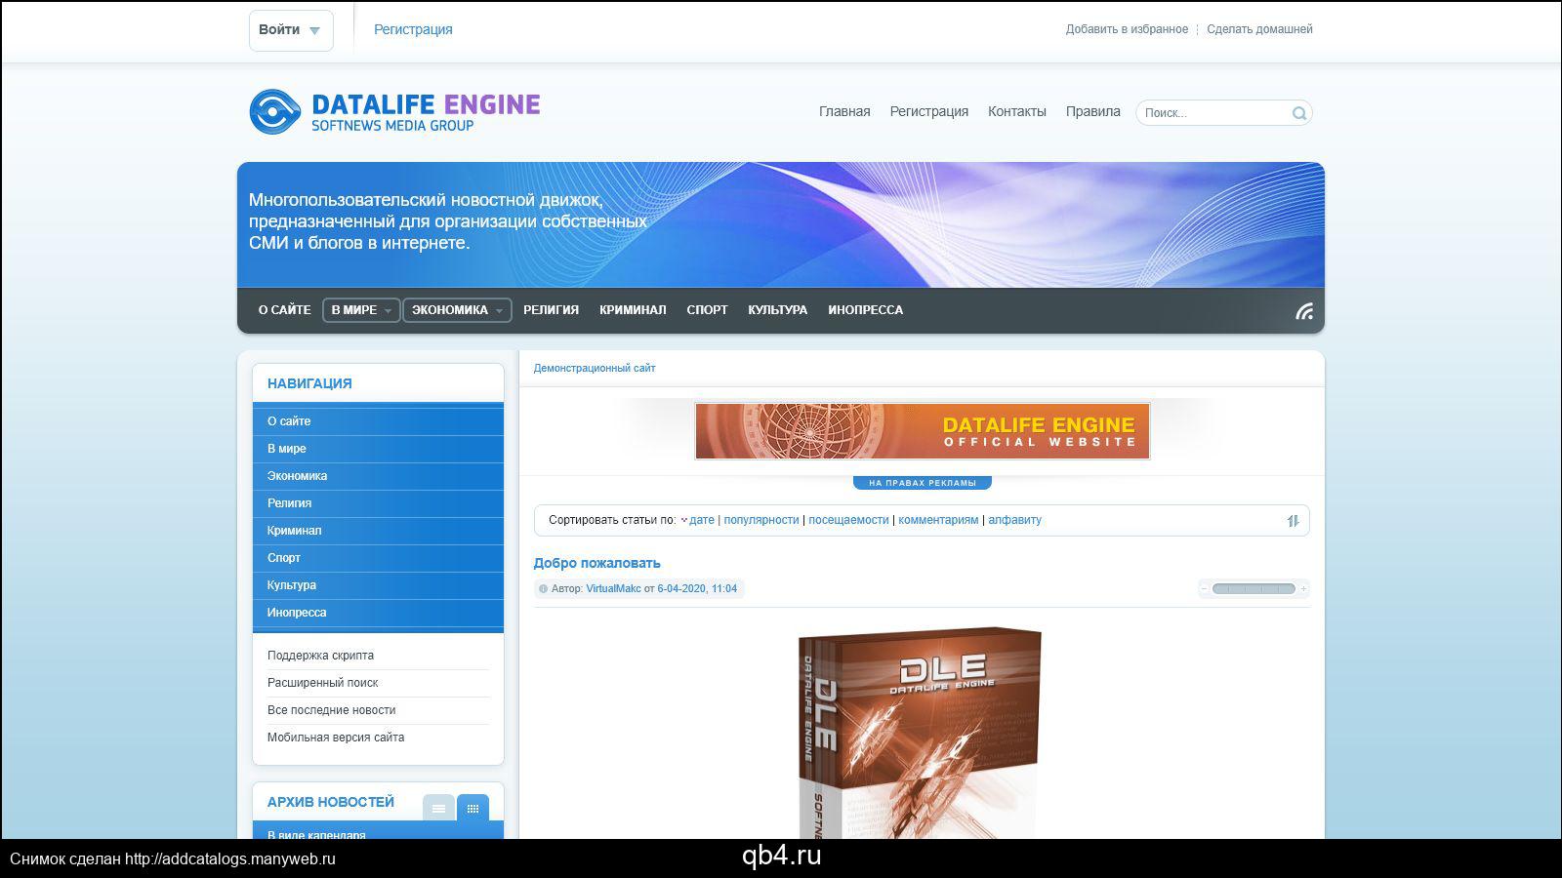
Task: Click the minus rating icon
Action: click(x=1205, y=589)
